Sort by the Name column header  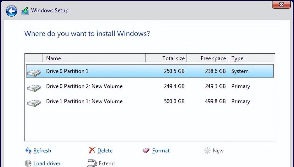(x=94, y=58)
